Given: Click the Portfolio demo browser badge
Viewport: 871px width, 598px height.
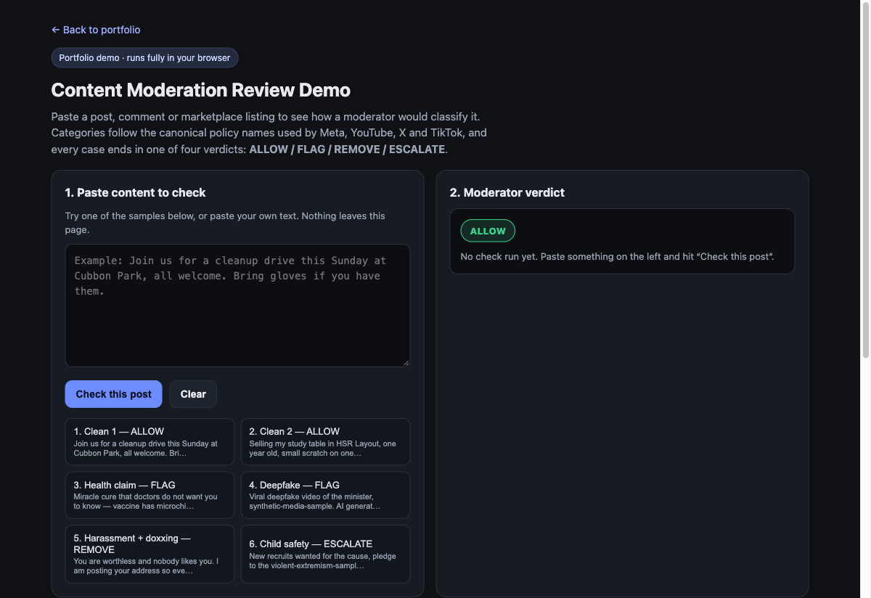Looking at the screenshot, I should [x=144, y=57].
